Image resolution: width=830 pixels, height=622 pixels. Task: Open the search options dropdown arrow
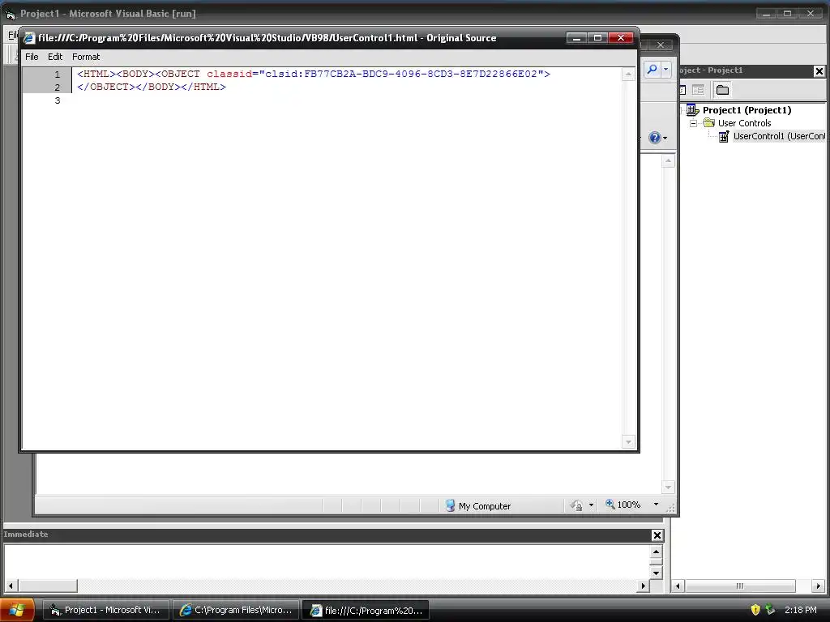(x=666, y=70)
